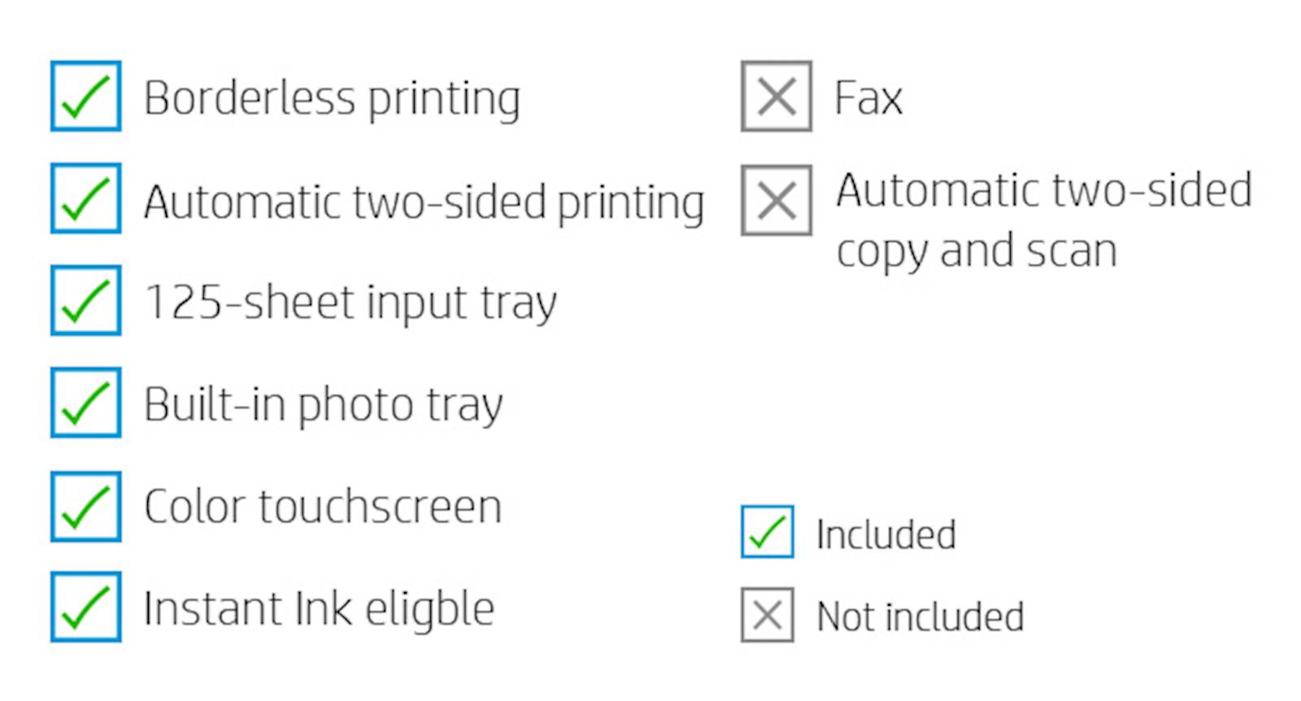Click the X box beside Automatic two-sided copy
The width and height of the screenshot is (1301, 701).
coord(776,200)
